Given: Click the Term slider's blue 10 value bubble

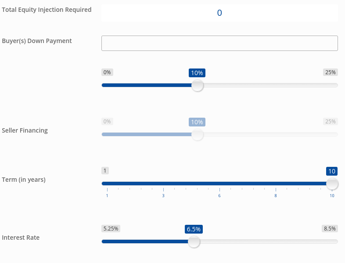Looking at the screenshot, I should tap(332, 171).
